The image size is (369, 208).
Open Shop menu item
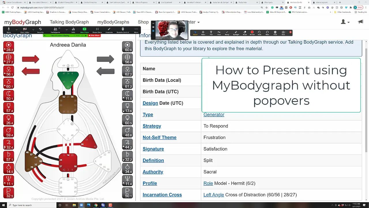tap(143, 22)
